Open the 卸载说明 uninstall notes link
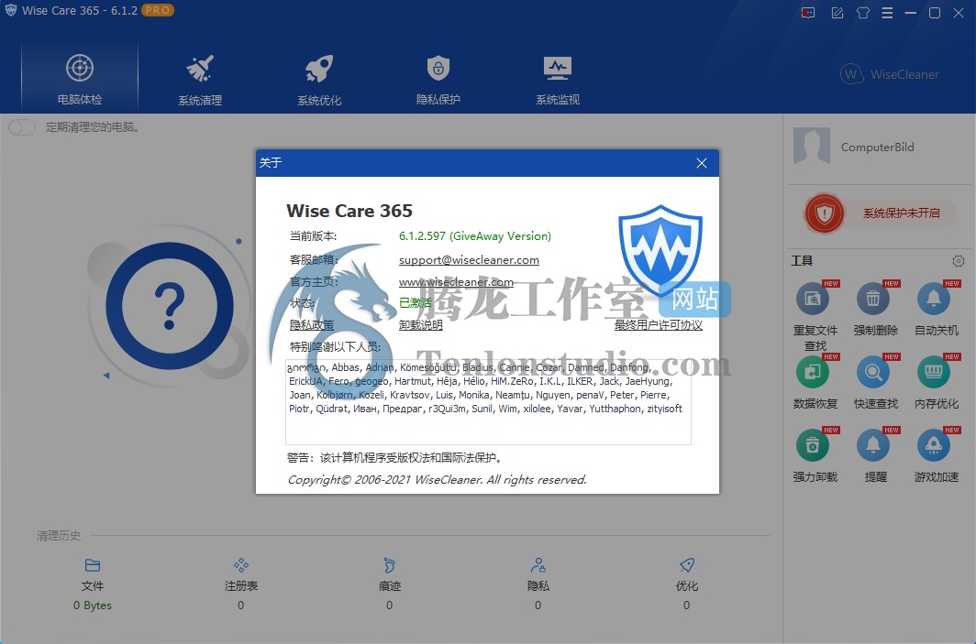Viewport: 976px width, 644px height. click(x=421, y=324)
